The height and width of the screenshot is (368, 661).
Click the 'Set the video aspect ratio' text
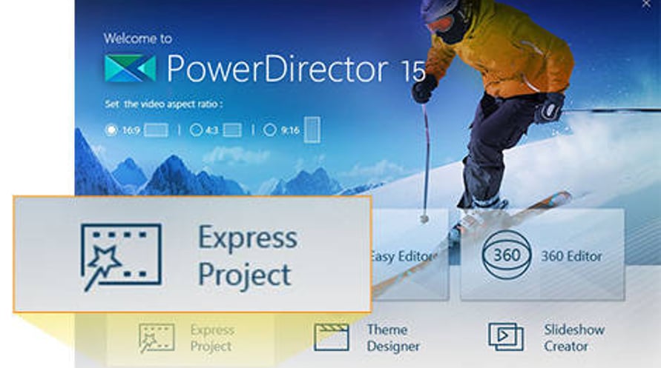point(163,104)
